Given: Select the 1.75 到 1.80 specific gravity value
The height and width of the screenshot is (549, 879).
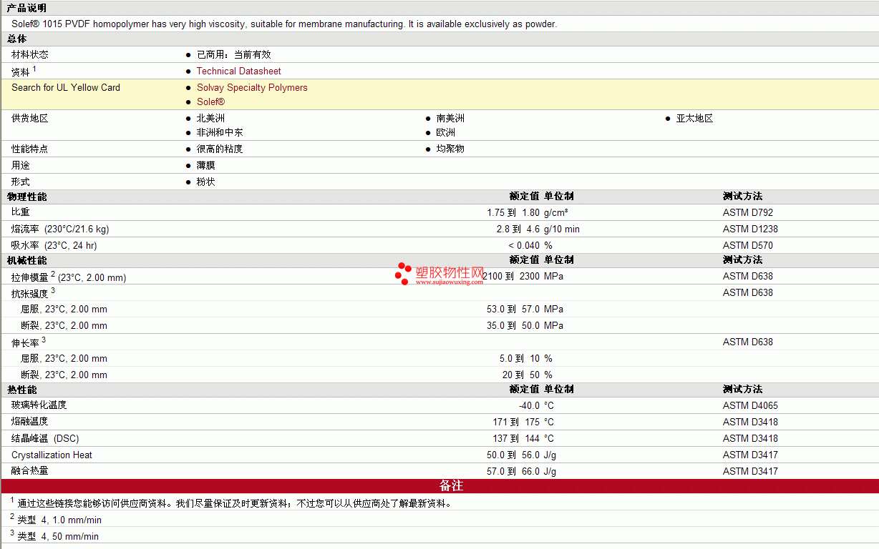Looking at the screenshot, I should click(513, 213).
